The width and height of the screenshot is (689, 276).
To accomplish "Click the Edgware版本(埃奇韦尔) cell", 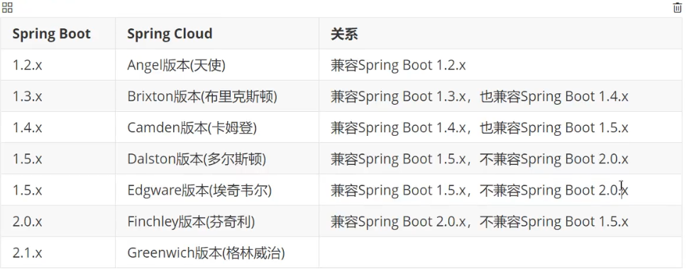I will 217,190.
